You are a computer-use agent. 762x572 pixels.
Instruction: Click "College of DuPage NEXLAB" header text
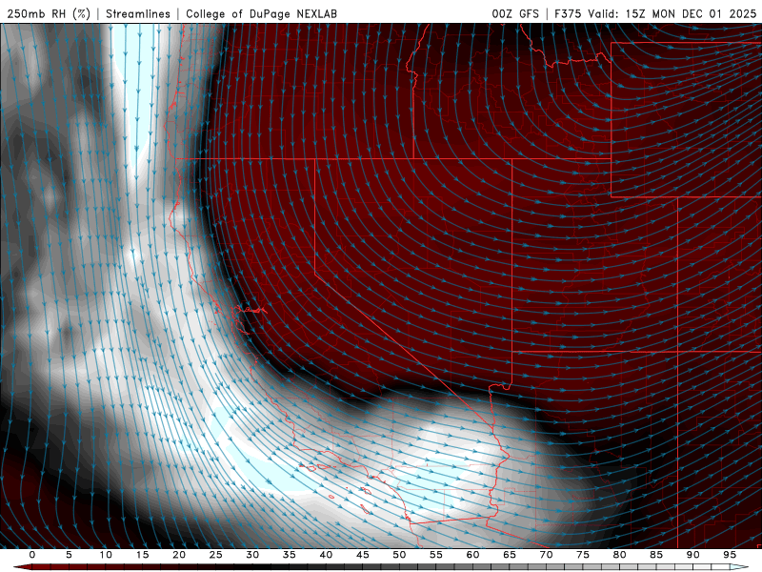(261, 13)
